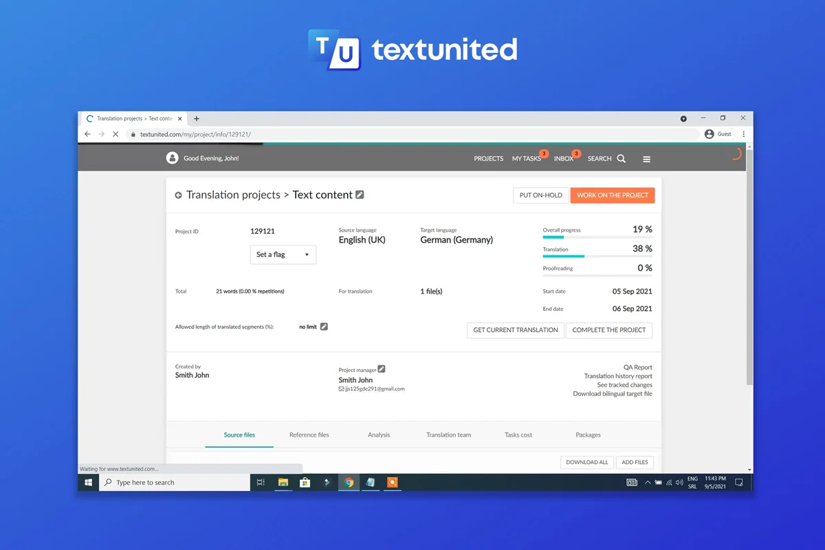Edit the Text content project name
The width and height of the screenshot is (825, 550).
(x=360, y=195)
